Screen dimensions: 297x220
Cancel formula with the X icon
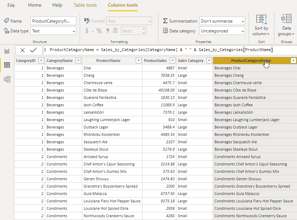23,50
